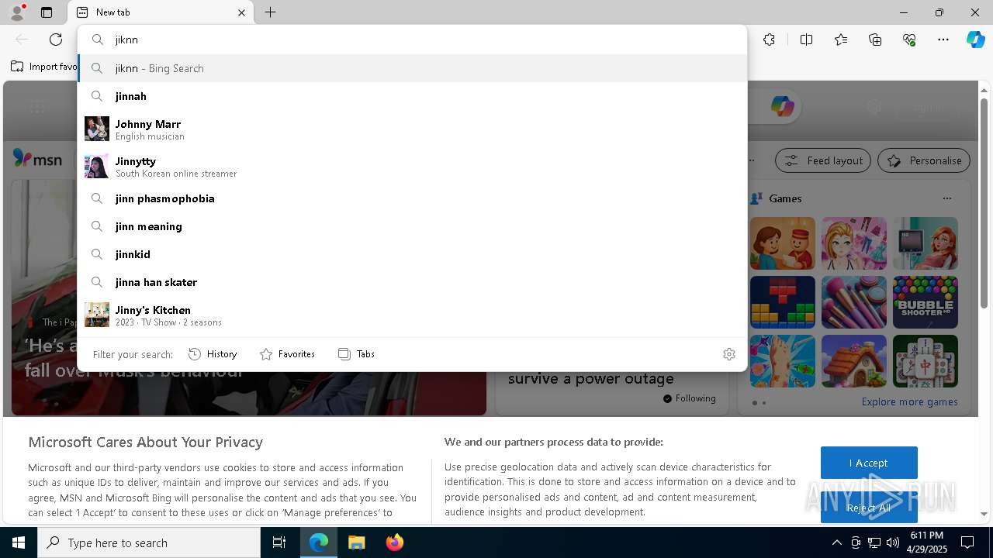This screenshot has height=558, width=993.
Task: Select jiknn - Bing Search suggestion
Action: coord(412,68)
